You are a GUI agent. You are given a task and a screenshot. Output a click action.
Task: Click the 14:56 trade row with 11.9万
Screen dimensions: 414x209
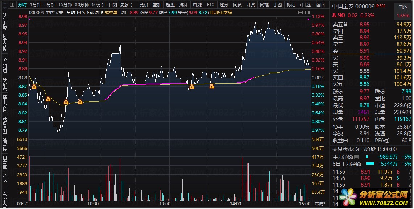[x=372, y=172]
